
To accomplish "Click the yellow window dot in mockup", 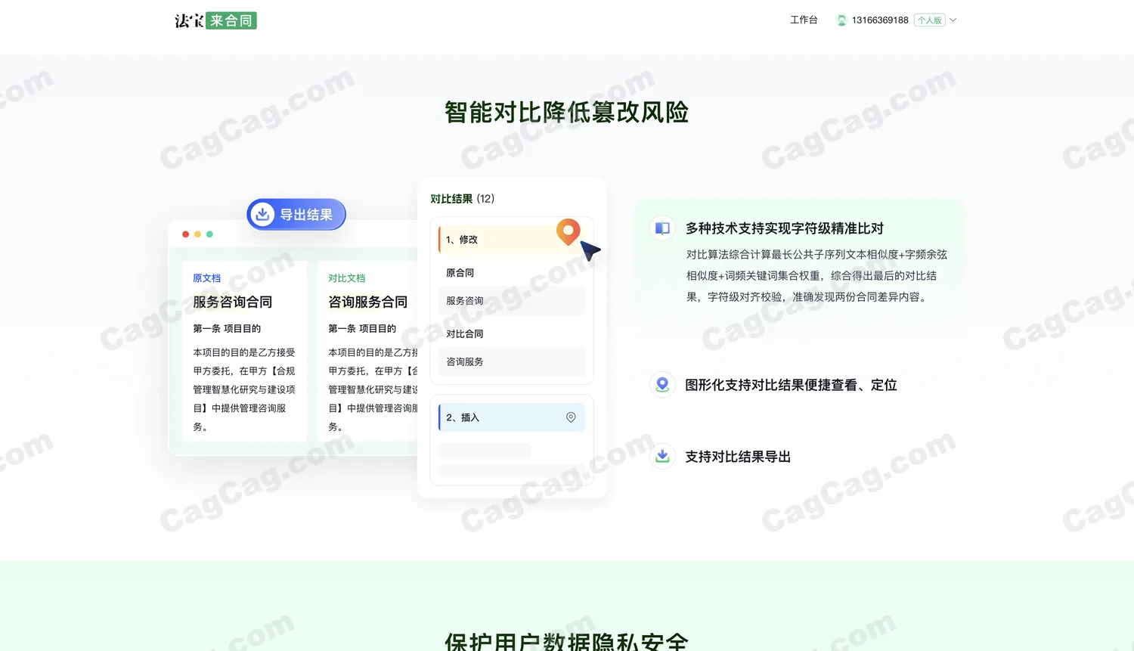I will click(197, 234).
